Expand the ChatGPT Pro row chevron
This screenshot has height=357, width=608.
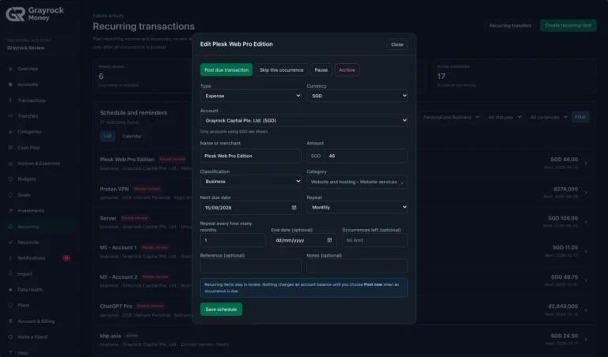[x=586, y=310]
